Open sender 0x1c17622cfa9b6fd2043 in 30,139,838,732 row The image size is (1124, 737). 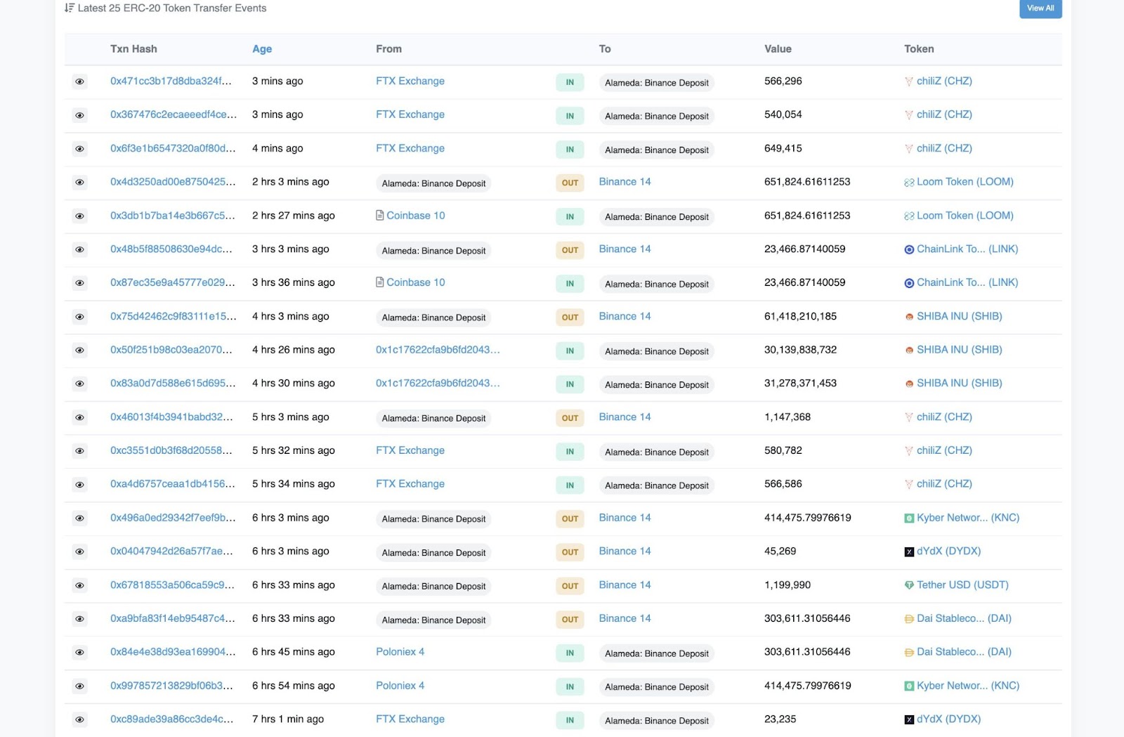pyautogui.click(x=438, y=349)
